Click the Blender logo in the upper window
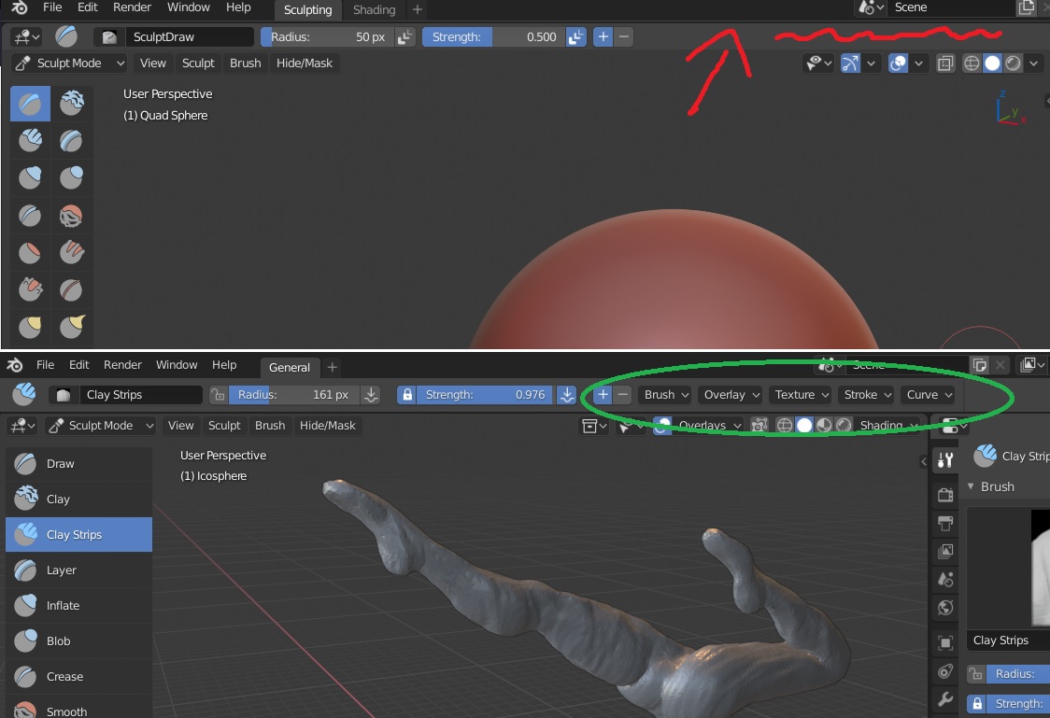The image size is (1050, 718). pyautogui.click(x=19, y=7)
